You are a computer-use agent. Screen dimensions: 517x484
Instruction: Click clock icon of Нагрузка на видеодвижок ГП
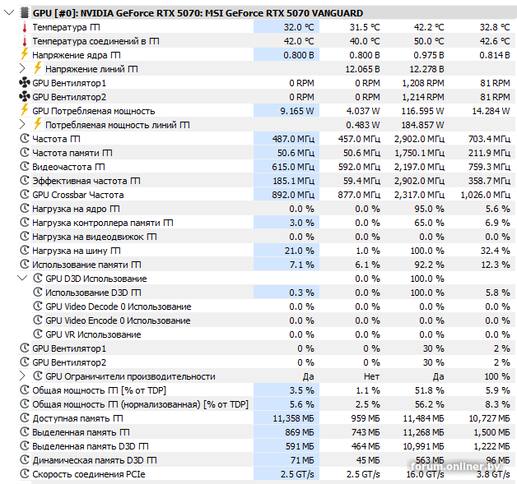tap(25, 236)
